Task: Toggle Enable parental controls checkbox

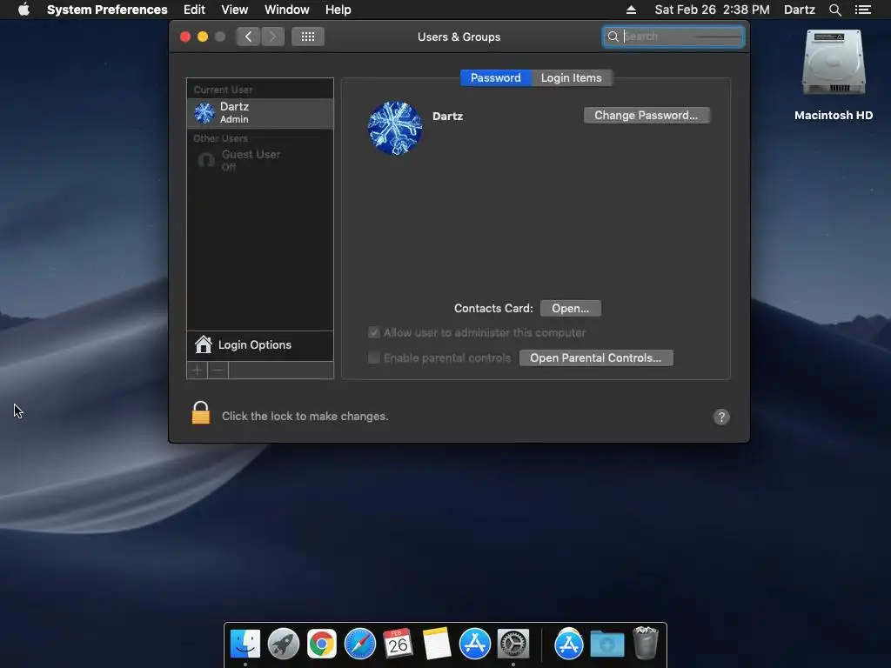Action: pos(374,357)
